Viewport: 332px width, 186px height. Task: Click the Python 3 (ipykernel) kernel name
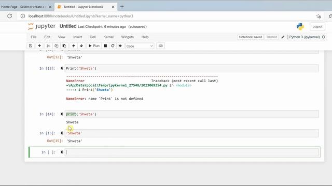click(305, 37)
